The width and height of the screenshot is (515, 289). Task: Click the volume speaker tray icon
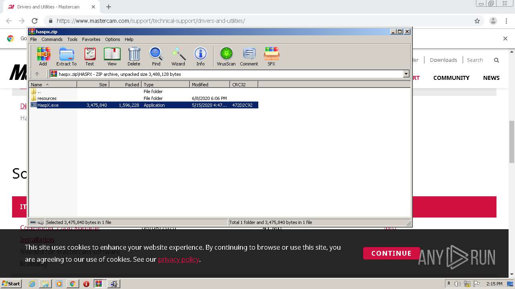pyautogui.click(x=457, y=284)
